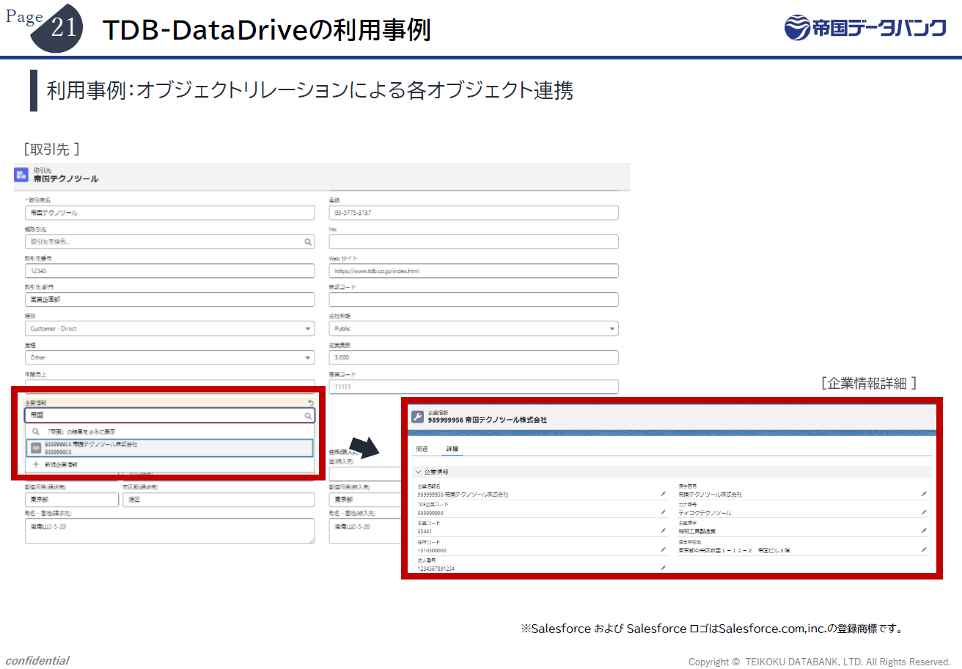This screenshot has height=669, width=962.
Task: Click the pencil for TDB企業コード 989999956
Action: (x=663, y=512)
